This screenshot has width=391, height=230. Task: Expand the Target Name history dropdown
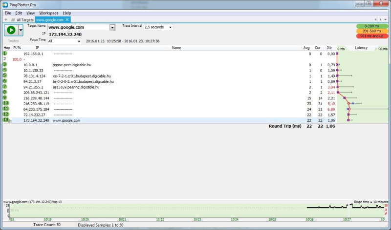(x=112, y=27)
